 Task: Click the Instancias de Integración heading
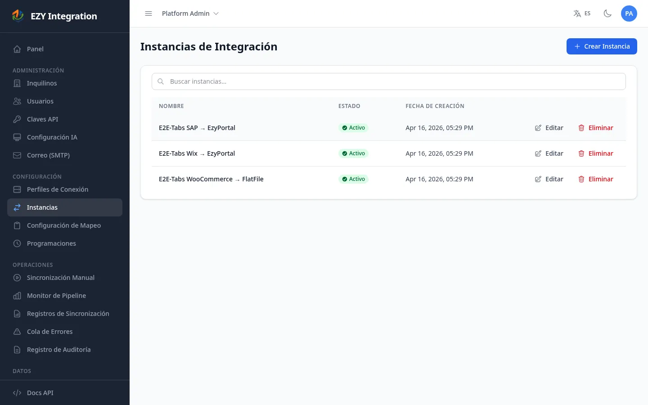(x=209, y=47)
